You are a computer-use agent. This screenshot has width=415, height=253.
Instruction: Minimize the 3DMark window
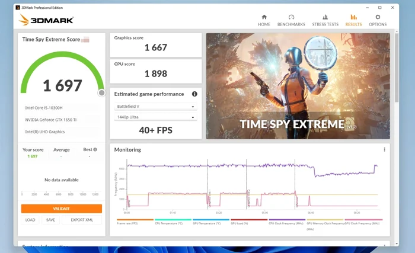click(368, 8)
